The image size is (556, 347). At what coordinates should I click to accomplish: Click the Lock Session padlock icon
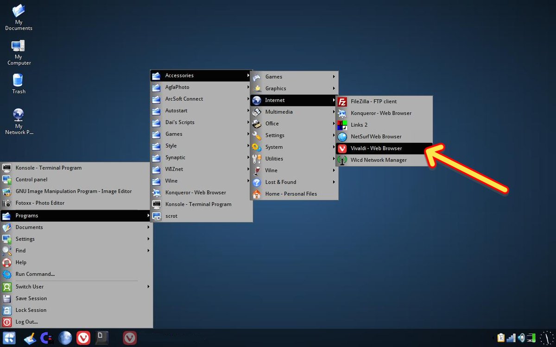(7, 310)
